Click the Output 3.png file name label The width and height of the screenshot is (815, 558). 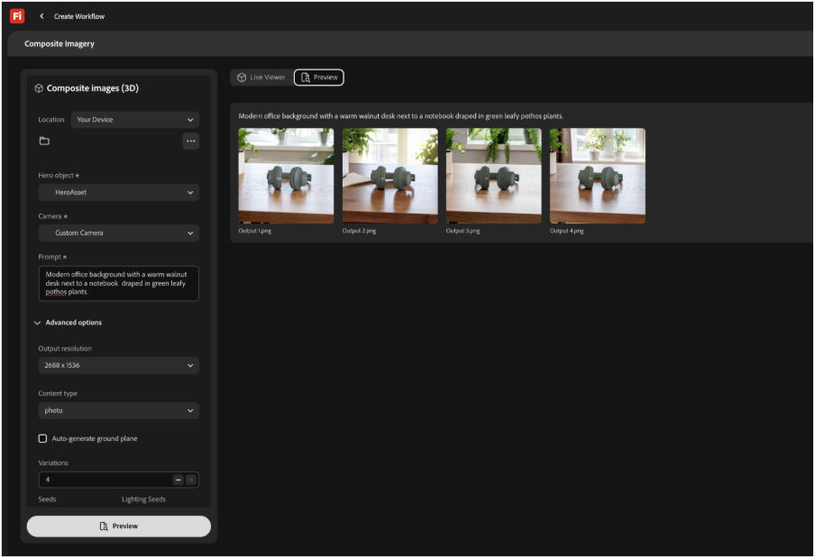tap(462, 231)
